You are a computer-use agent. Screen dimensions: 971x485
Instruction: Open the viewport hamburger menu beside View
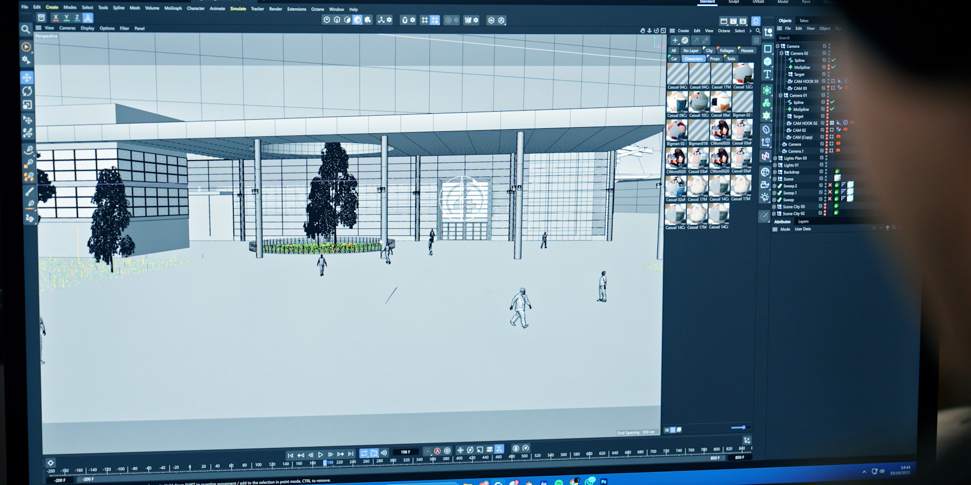pos(38,28)
